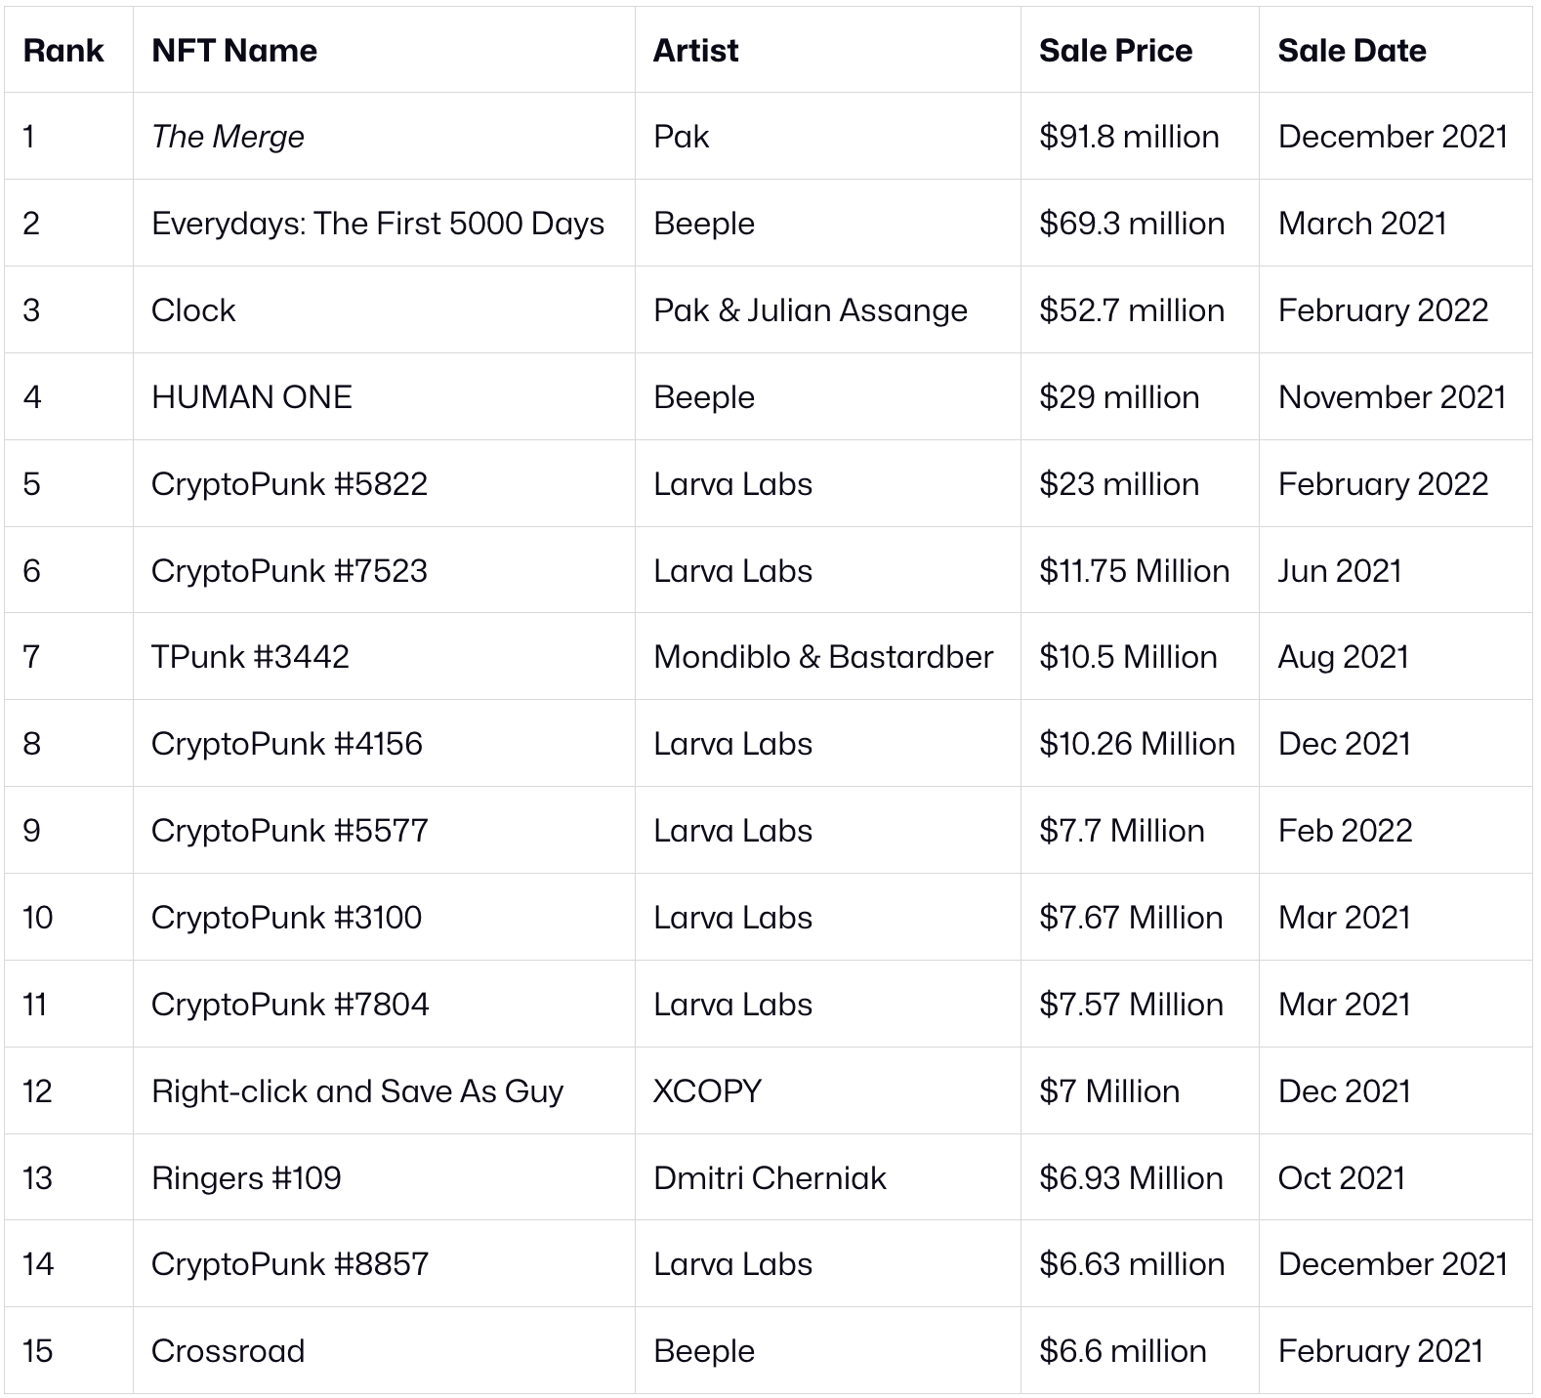
Task: Click the HUMAN ONE entry
Action: click(x=252, y=397)
